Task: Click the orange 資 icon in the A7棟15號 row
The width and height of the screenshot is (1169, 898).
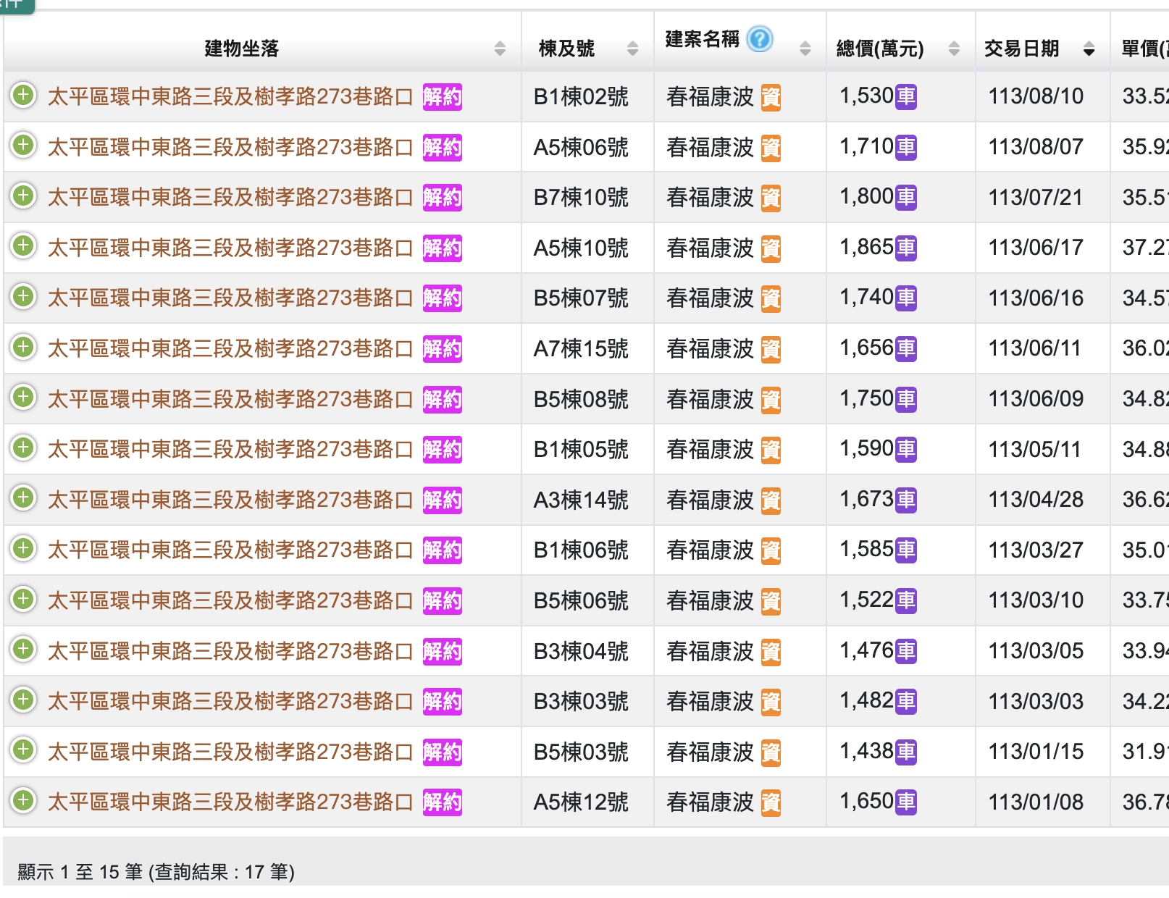Action: click(x=771, y=349)
